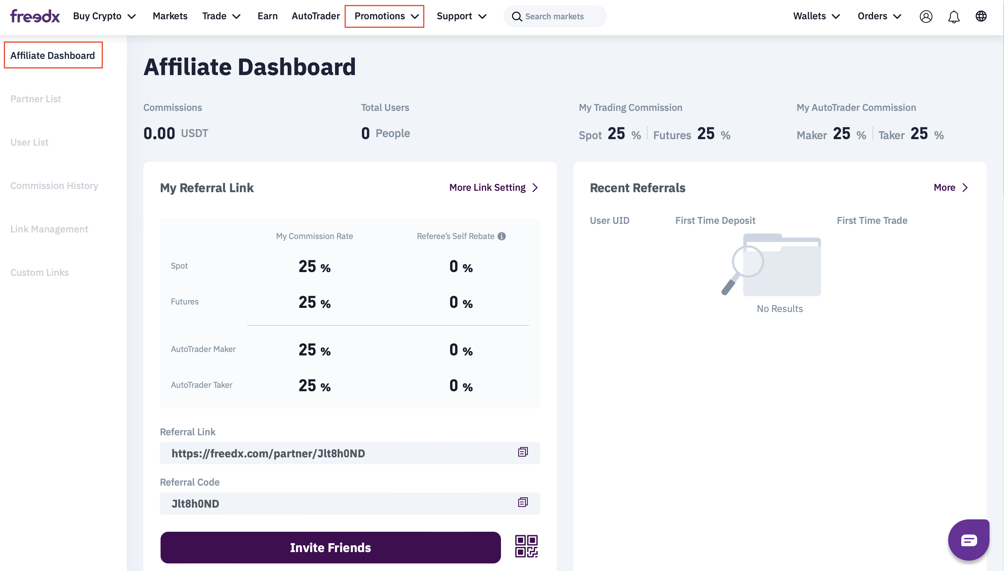
Task: Click the language globe icon
Action: click(x=981, y=16)
